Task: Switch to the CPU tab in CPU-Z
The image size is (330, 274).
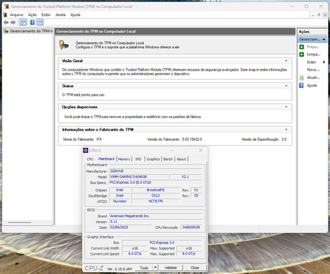Action: (x=90, y=159)
